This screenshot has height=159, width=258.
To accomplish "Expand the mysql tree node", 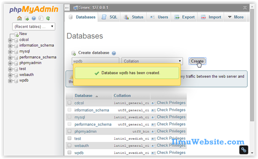I will pyautogui.click(x=10, y=52).
